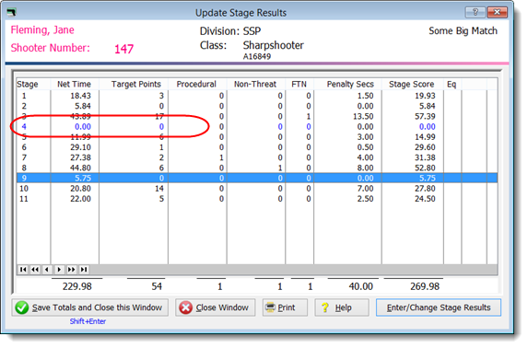Click the Net Time column header
Screen dimensions: 528x348
coord(75,85)
